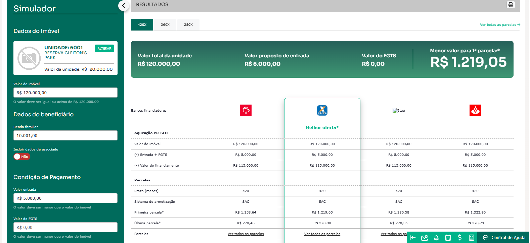This screenshot has height=243, width=530.
Task: Click the Itaú bank logo
Action: [399, 111]
